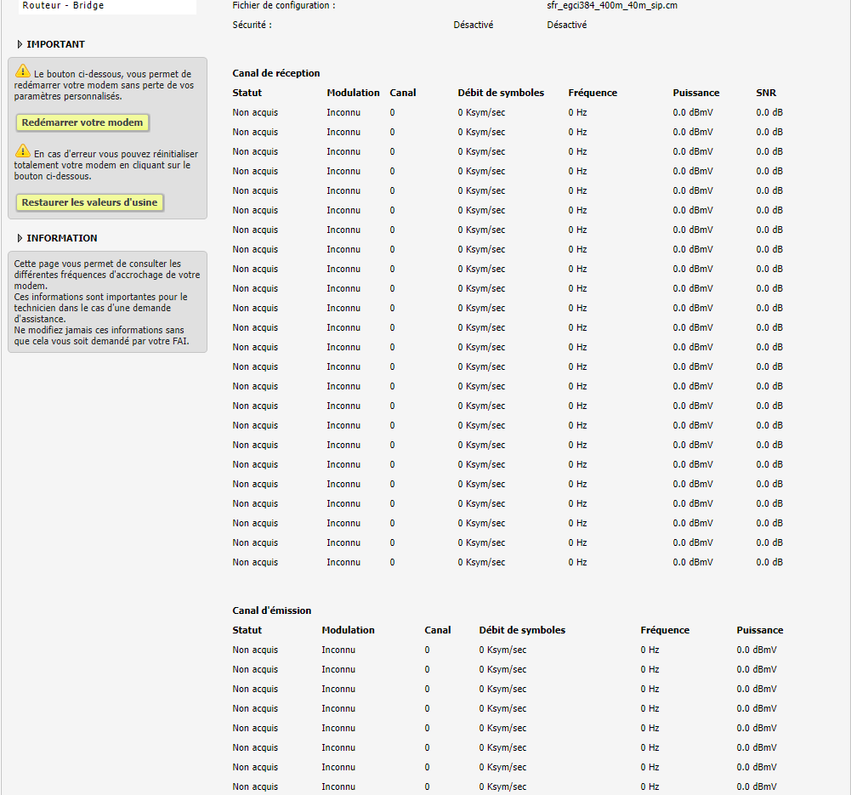851x795 pixels.
Task: Click warning icon beside "En cas d'erreur"
Action: pyautogui.click(x=23, y=151)
